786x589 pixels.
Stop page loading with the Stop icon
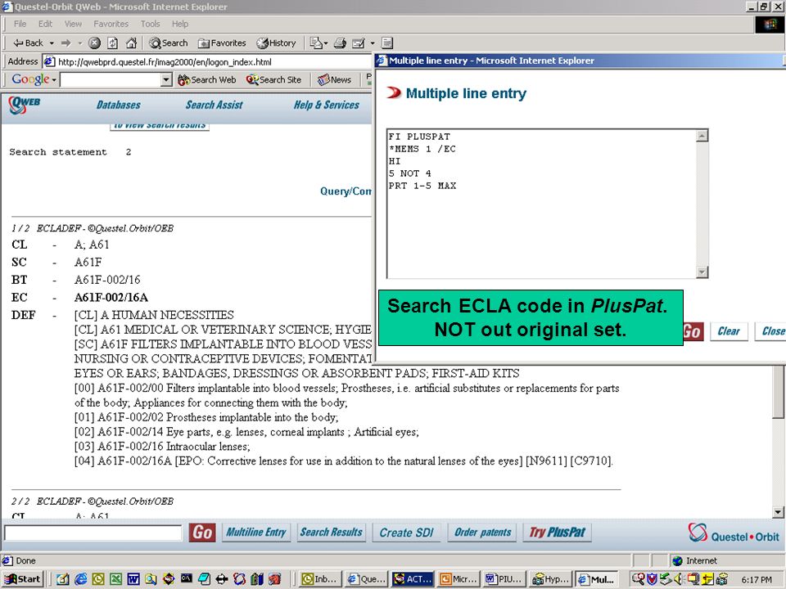(94, 43)
